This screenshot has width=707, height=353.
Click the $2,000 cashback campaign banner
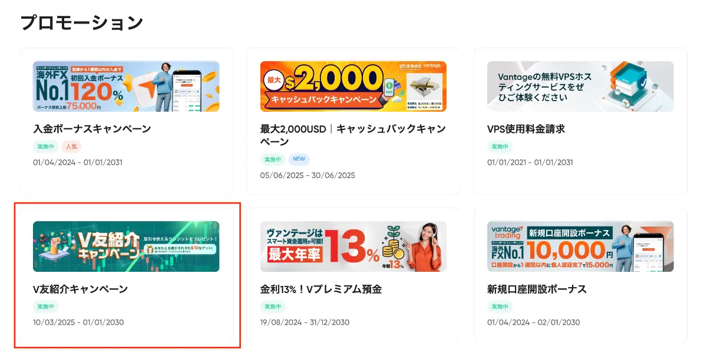pyautogui.click(x=353, y=86)
